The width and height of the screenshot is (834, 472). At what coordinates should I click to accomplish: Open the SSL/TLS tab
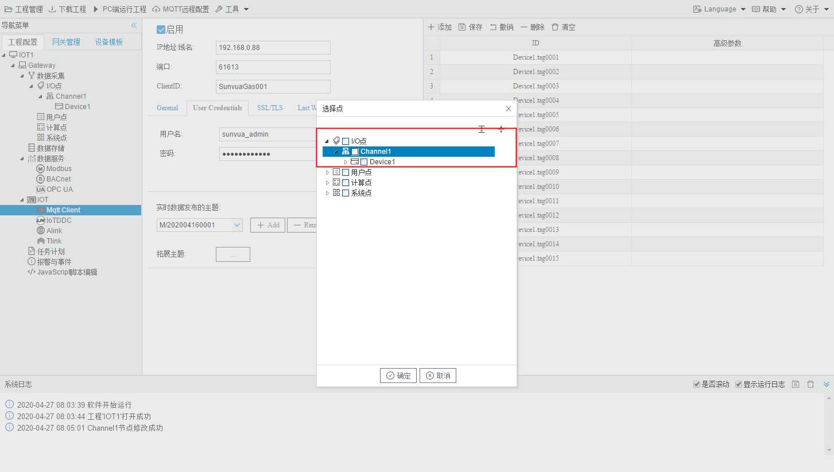point(270,108)
